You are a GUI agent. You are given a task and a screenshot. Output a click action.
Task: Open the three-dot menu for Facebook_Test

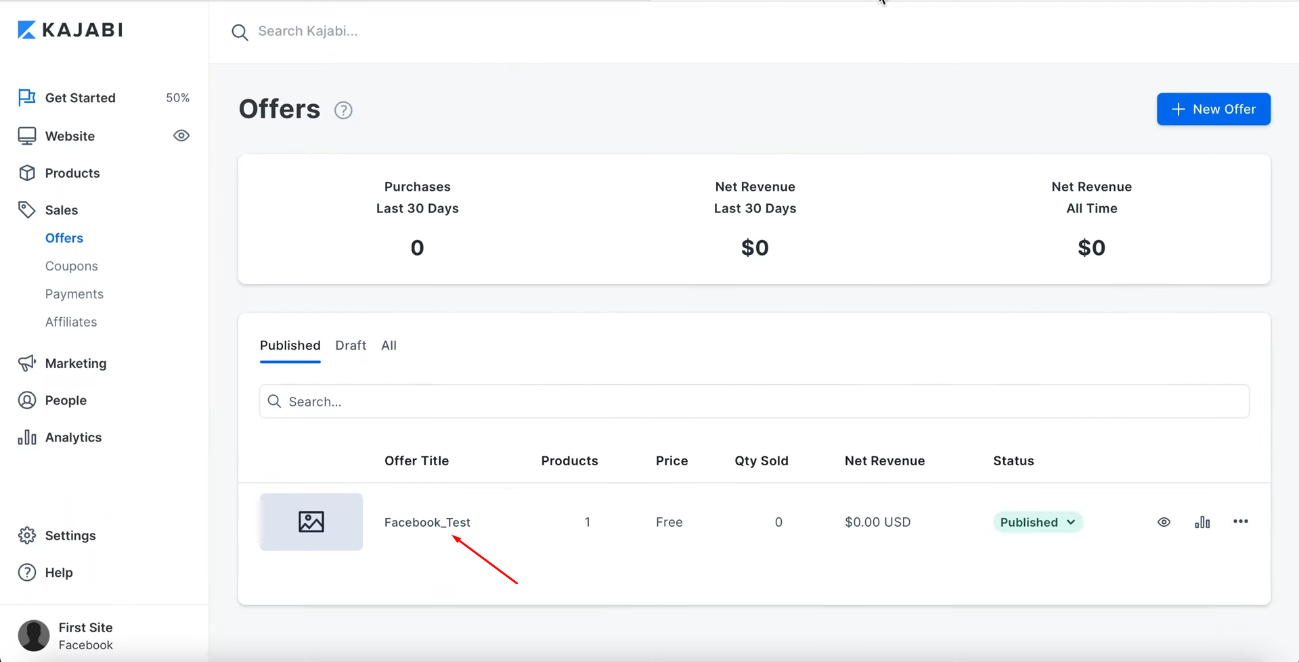(x=1240, y=521)
